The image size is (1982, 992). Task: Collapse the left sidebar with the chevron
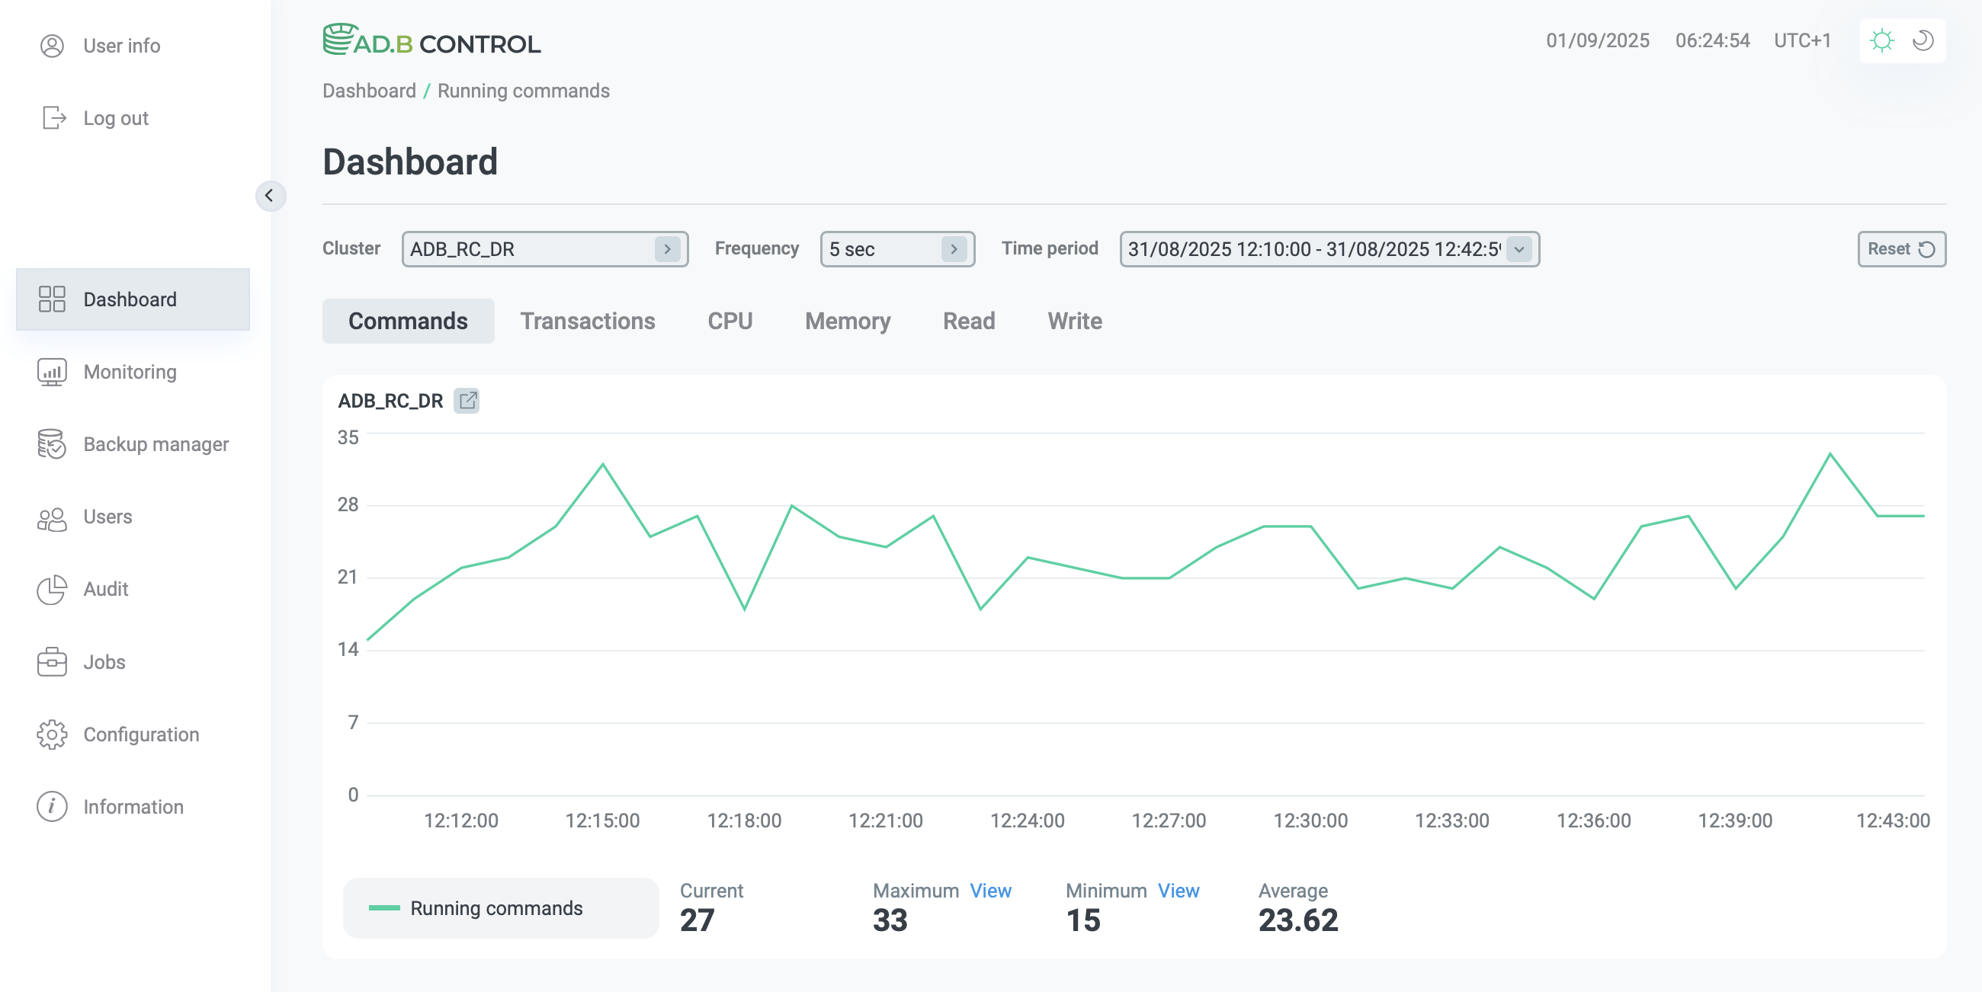271,196
